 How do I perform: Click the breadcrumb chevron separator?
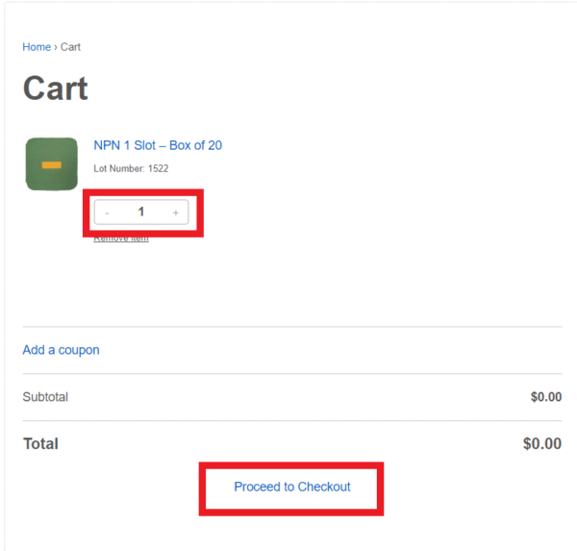pos(56,47)
